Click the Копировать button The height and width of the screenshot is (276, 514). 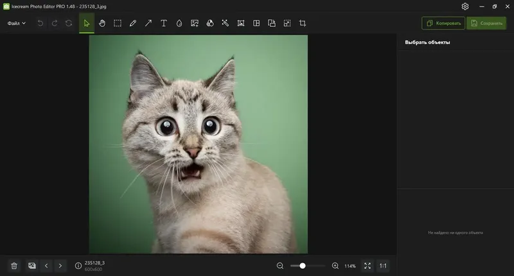click(443, 23)
